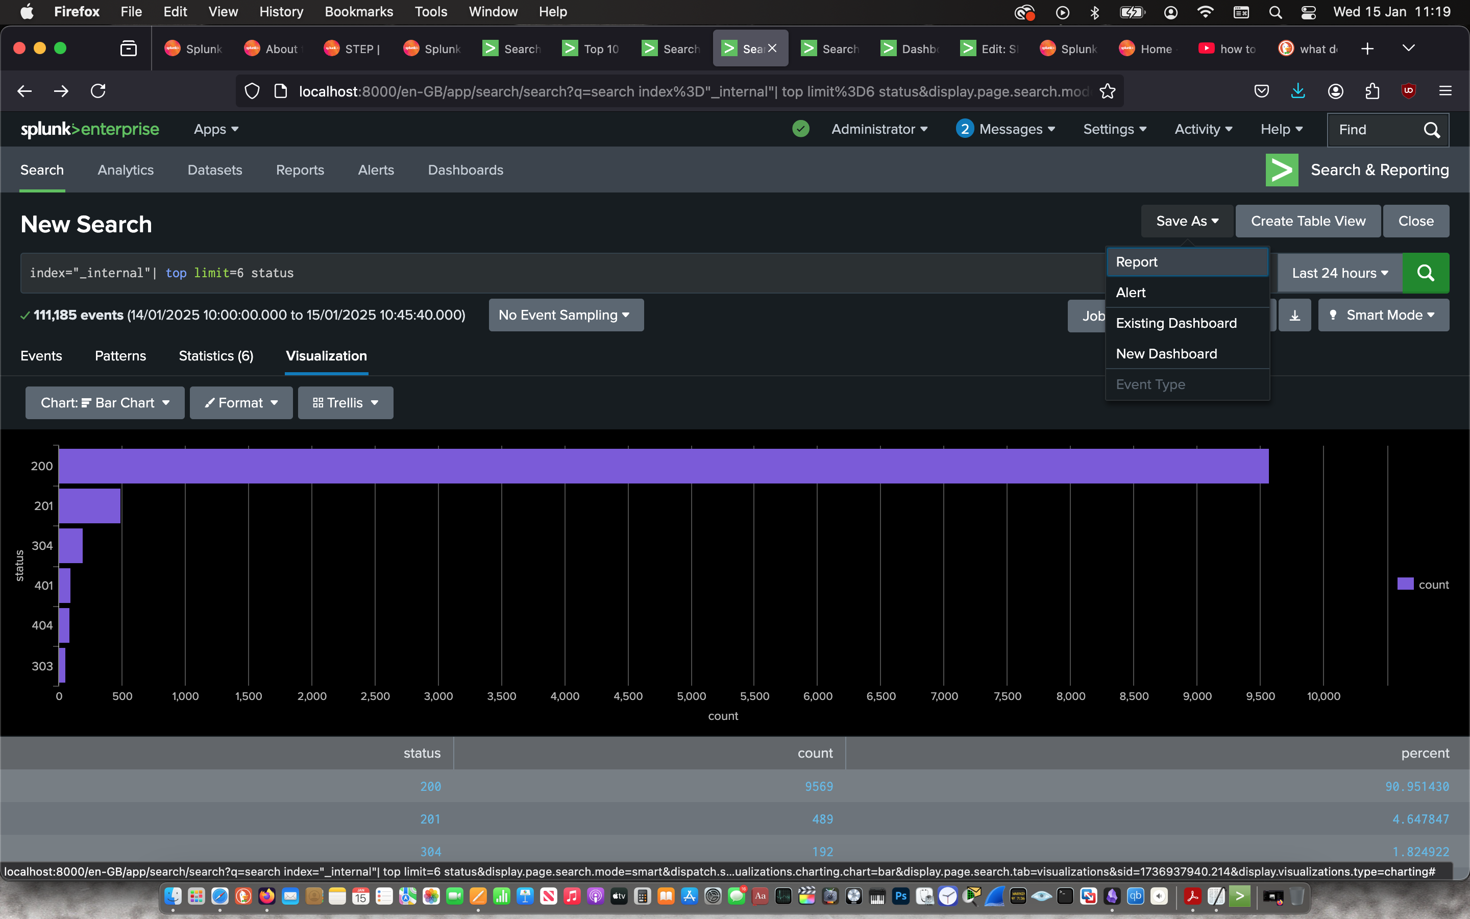Open new browser tab with plus icon
This screenshot has width=1470, height=919.
click(1367, 49)
